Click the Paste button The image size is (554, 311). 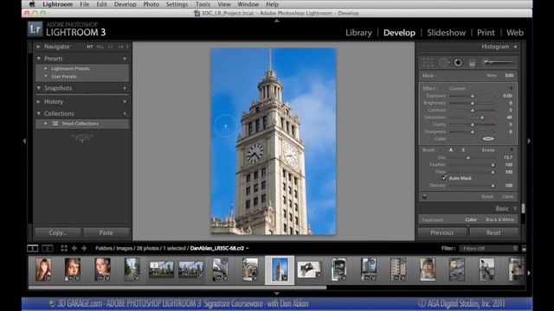coord(106,232)
